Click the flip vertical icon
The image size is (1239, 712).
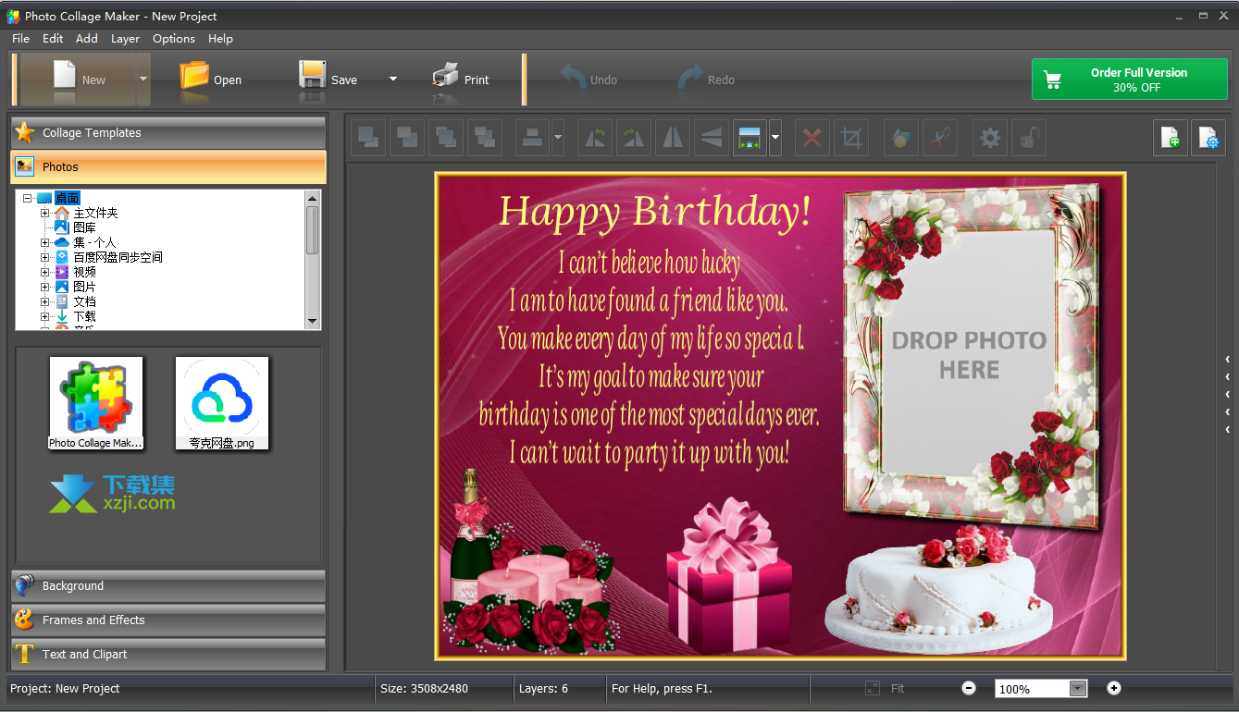712,139
